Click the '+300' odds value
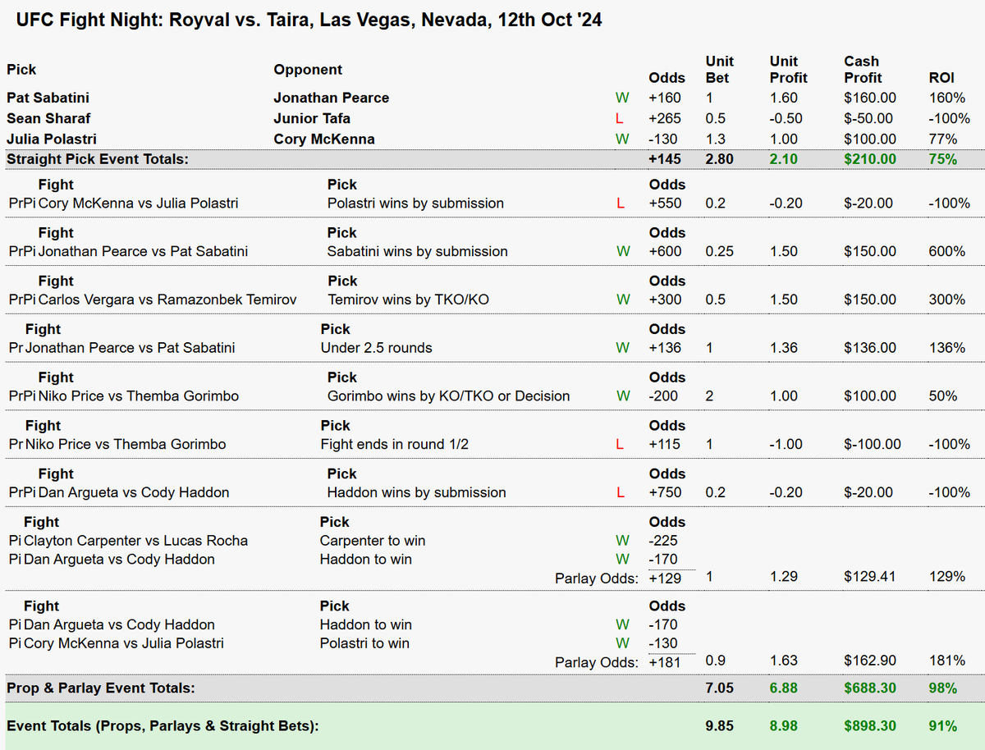 (x=665, y=300)
